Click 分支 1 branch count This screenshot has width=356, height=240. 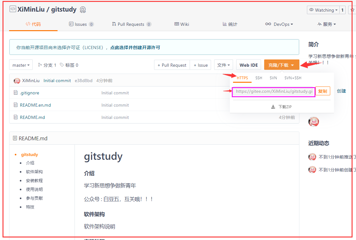pyautogui.click(x=47, y=65)
